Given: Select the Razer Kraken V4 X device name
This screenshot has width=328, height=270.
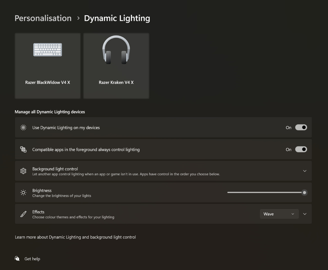Looking at the screenshot, I should click(x=116, y=82).
